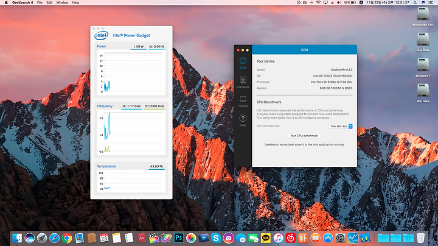Image resolution: width=438 pixels, height=246 pixels.
Task: Close the Geekbench window with red button
Action: click(238, 50)
